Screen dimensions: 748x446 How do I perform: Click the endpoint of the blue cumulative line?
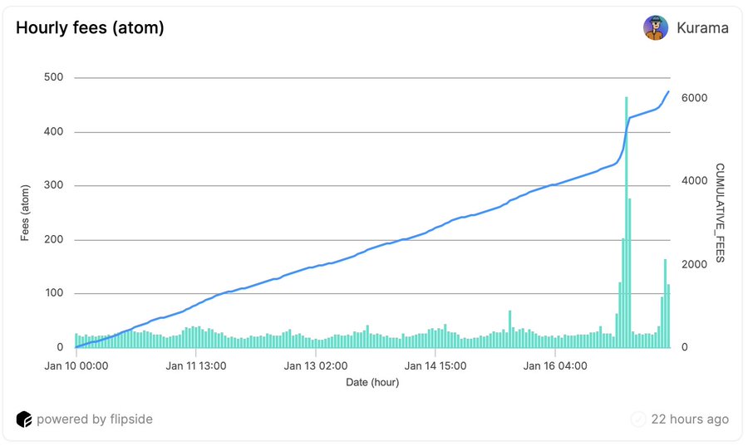point(668,91)
